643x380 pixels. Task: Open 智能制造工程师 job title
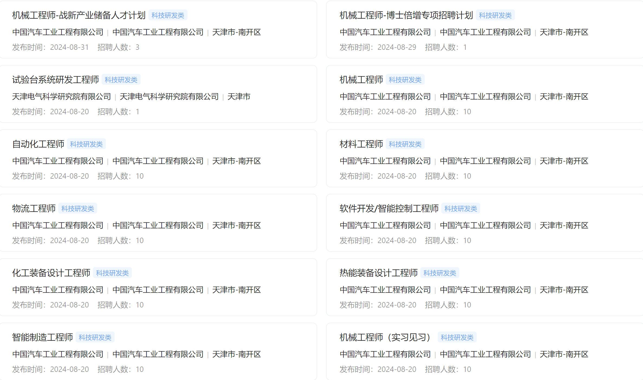pos(43,338)
